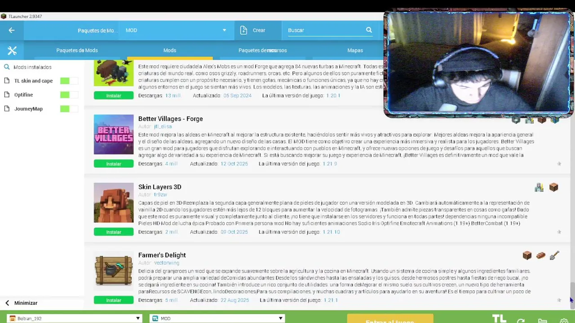Viewport: 575px width, 323px height.
Task: Switch to the Paquetes de Mods tab
Action: point(77,50)
